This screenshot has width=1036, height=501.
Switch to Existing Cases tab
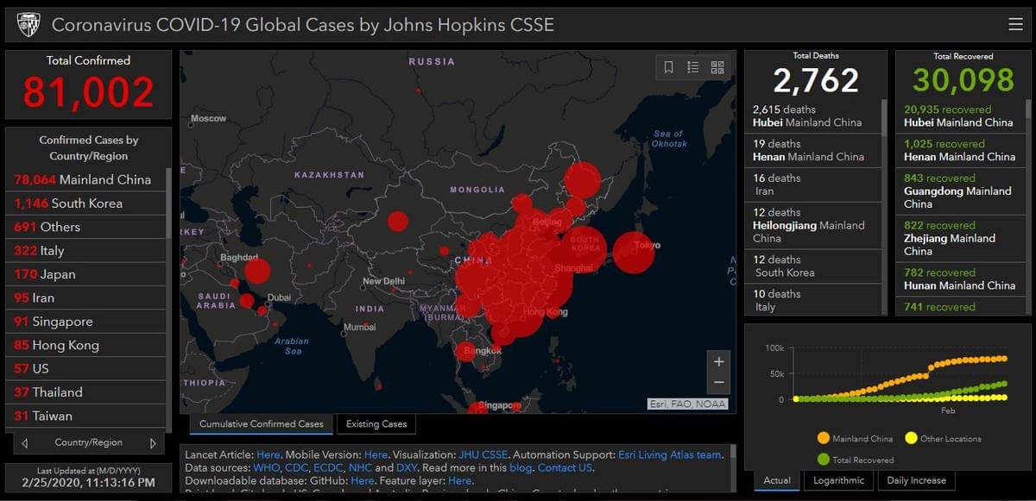click(x=376, y=423)
